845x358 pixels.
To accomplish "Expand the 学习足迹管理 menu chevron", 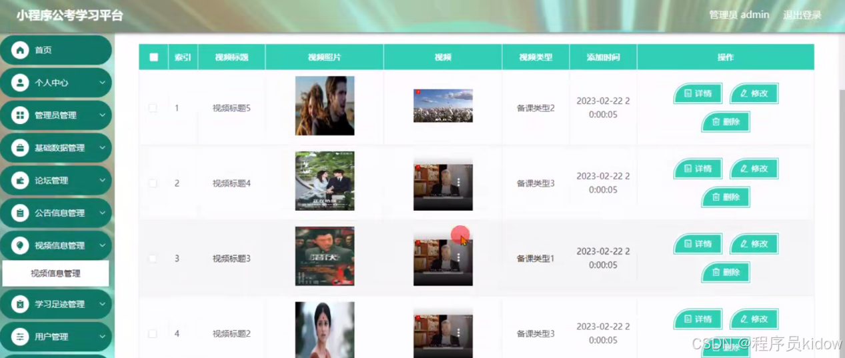I will point(102,304).
